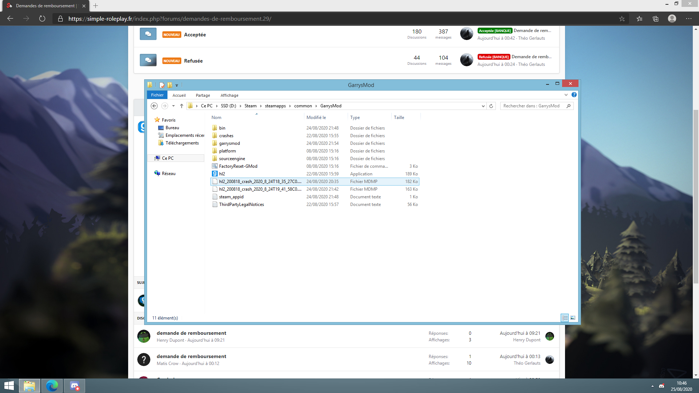
Task: Open Windows Start menu
Action: click(9, 386)
